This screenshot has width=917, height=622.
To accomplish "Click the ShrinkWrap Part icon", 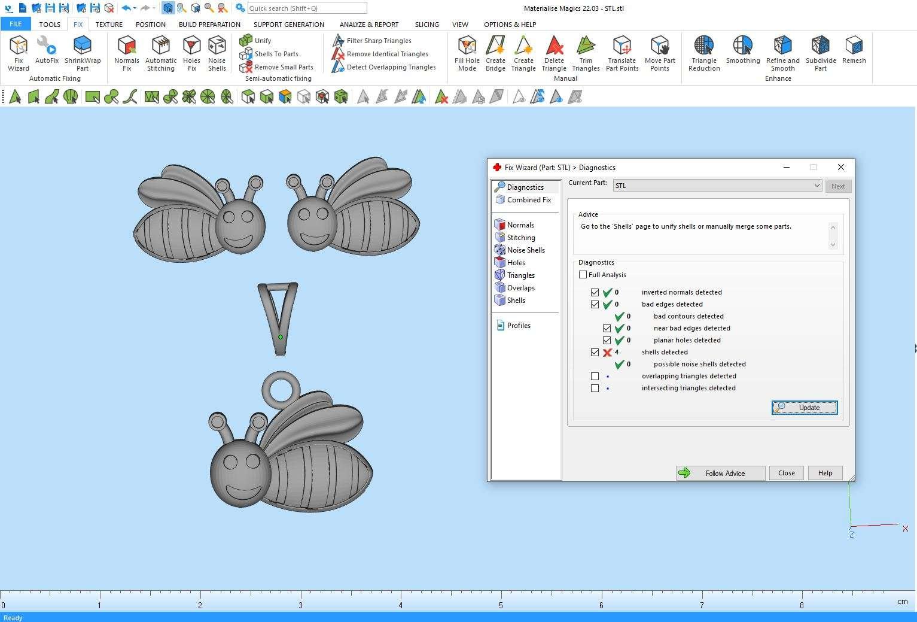I will tap(83, 53).
